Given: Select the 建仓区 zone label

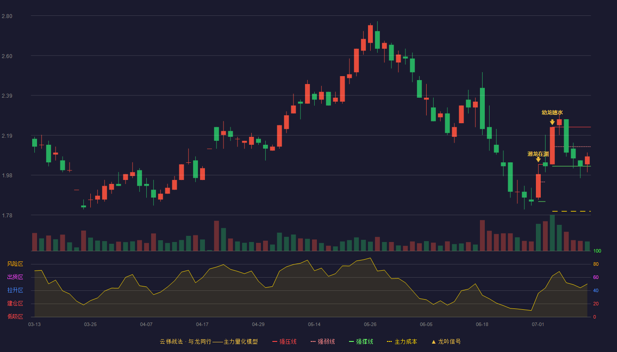Looking at the screenshot, I should (x=15, y=304).
